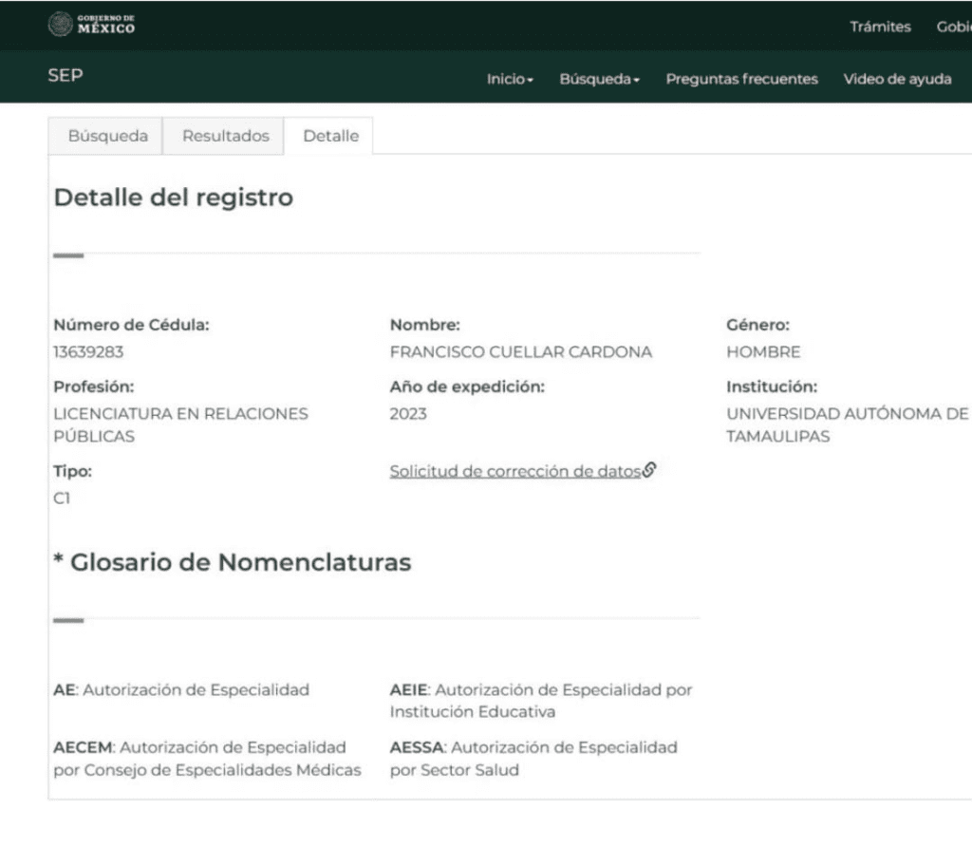
Task: Go to Preguntas frecuentes
Action: point(741,80)
